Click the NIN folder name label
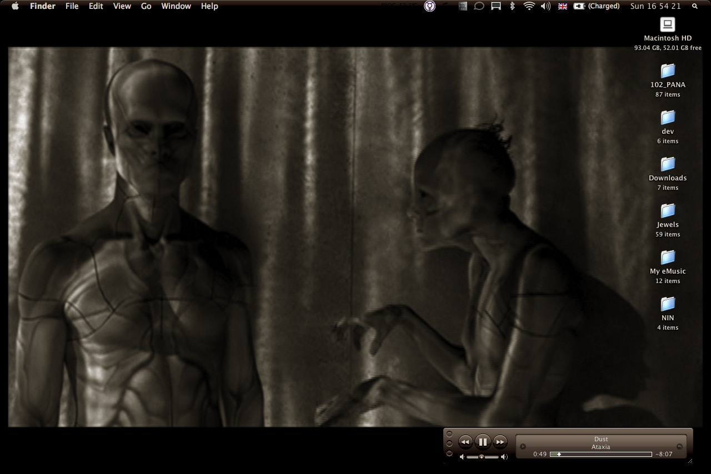Viewport: 711px width, 474px height. (x=668, y=318)
